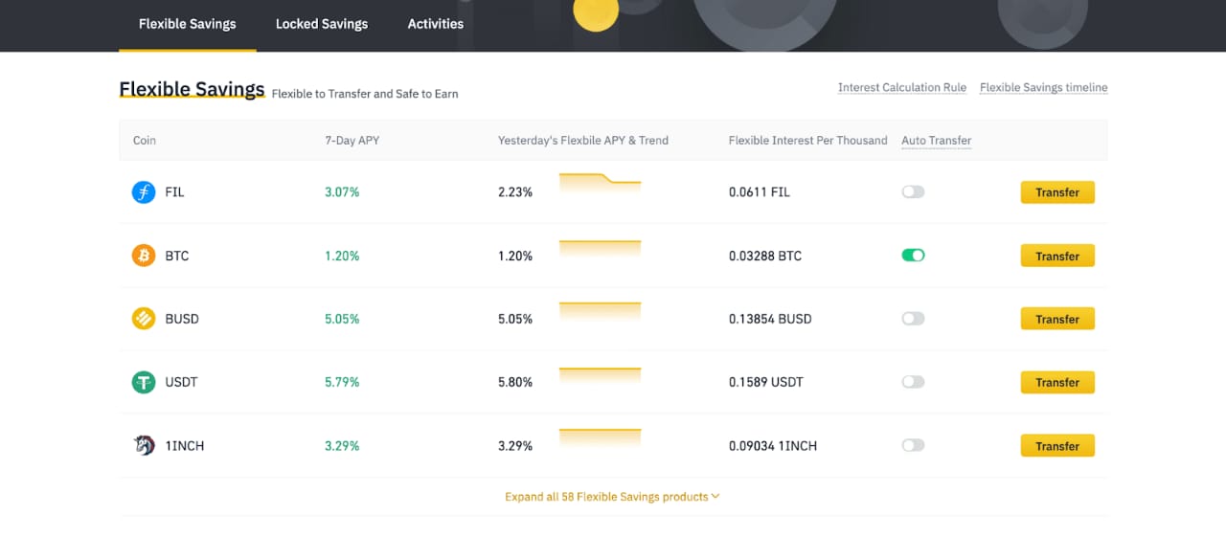The image size is (1226, 537).
Task: View the Flexible Savings timeline link
Action: pyautogui.click(x=1043, y=87)
